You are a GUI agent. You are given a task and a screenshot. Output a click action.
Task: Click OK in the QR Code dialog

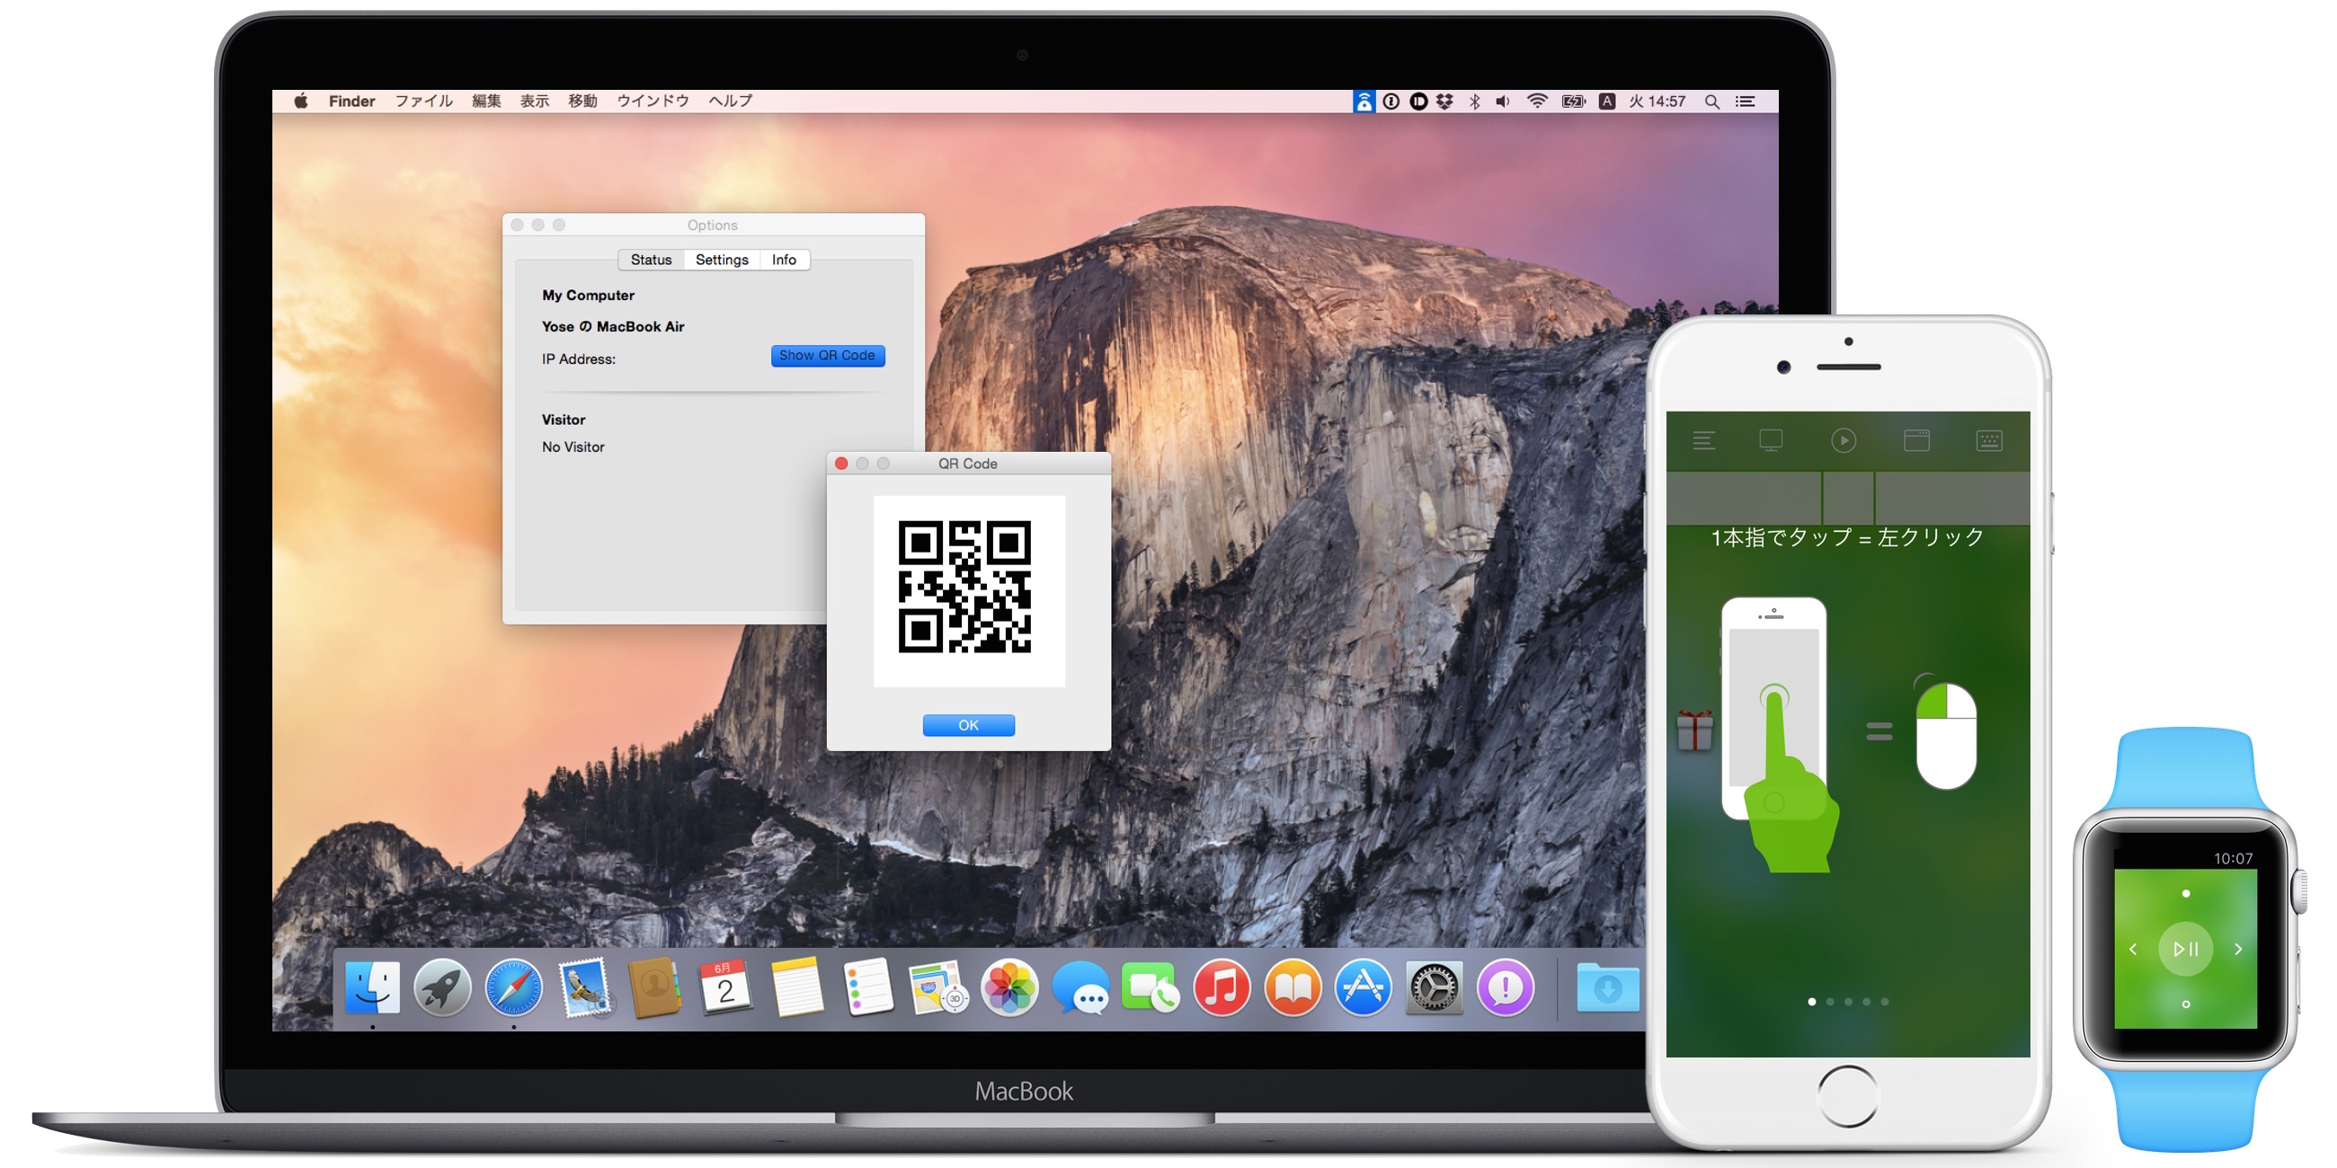point(968,725)
